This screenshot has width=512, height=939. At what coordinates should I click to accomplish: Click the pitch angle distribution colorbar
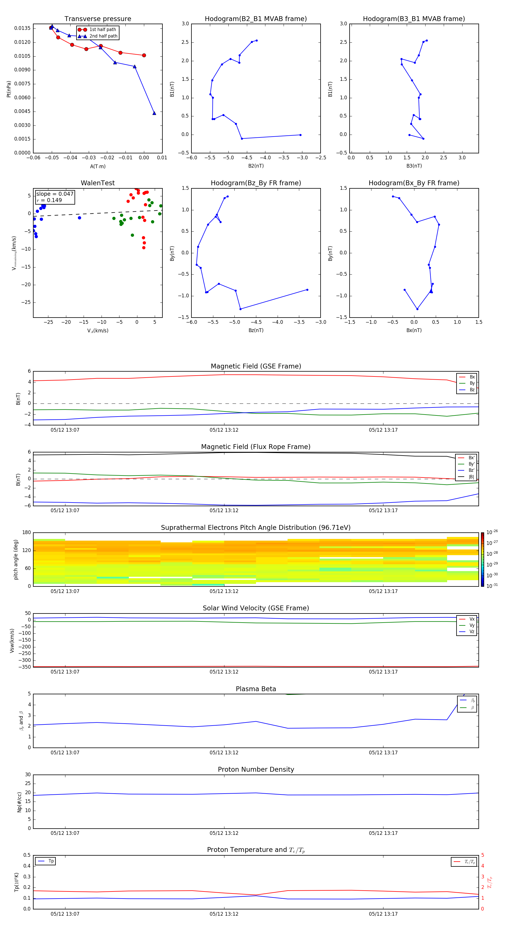[482, 559]
